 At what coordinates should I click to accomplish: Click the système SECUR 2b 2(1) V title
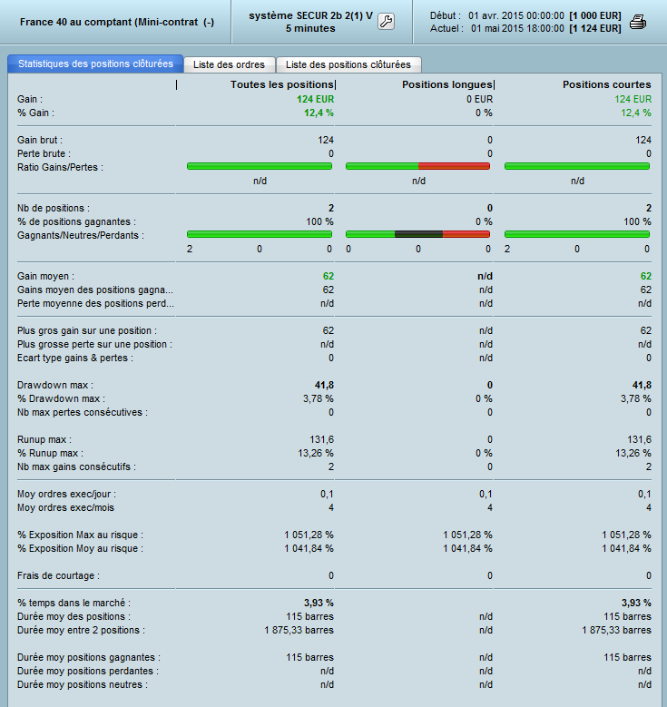tap(310, 15)
